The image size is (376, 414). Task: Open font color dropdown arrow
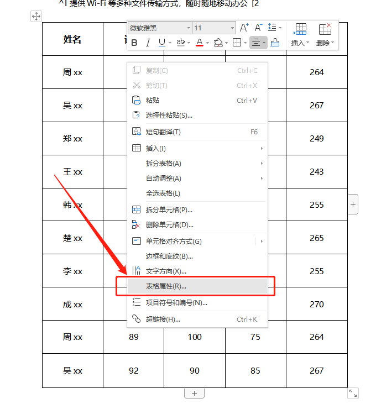tap(207, 43)
